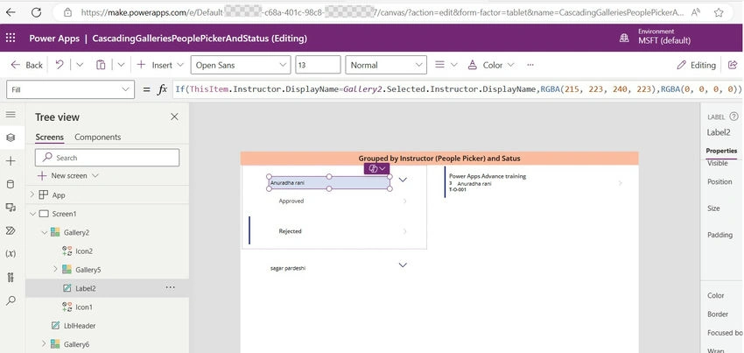The image size is (744, 353).
Task: Open the Insert menu
Action: [x=160, y=65]
